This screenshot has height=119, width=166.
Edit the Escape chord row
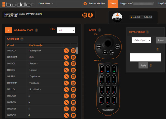66,70
